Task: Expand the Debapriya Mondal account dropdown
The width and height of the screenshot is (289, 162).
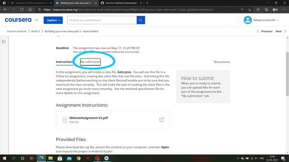Action: coord(278,20)
